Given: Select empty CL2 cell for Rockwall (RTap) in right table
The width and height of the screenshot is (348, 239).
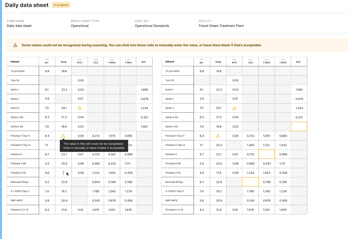Looking at the screenshot, I should coord(250,182).
